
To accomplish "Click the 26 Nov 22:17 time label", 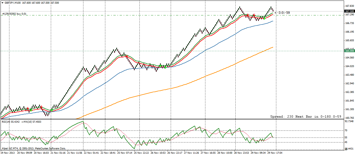I will coord(174,153).
